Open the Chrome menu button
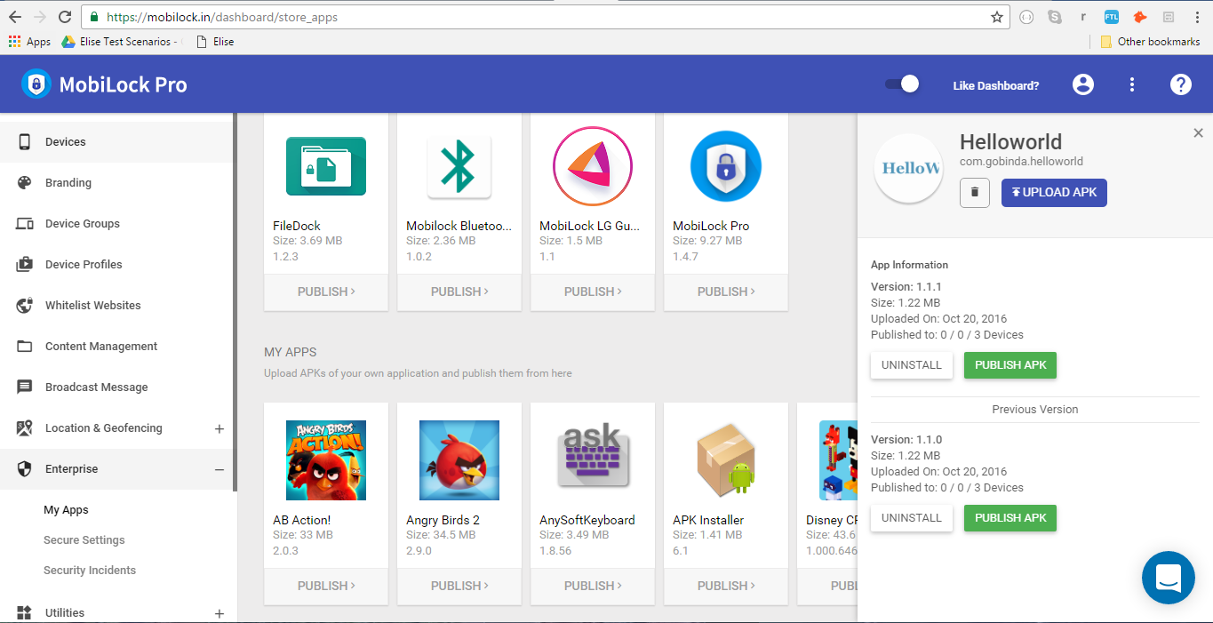 [x=1196, y=17]
